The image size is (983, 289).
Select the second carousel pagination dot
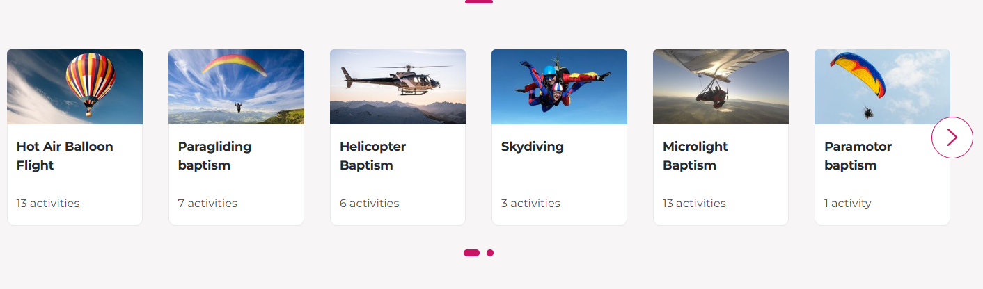490,253
